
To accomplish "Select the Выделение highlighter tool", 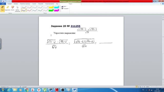I will tap(7, 8).
